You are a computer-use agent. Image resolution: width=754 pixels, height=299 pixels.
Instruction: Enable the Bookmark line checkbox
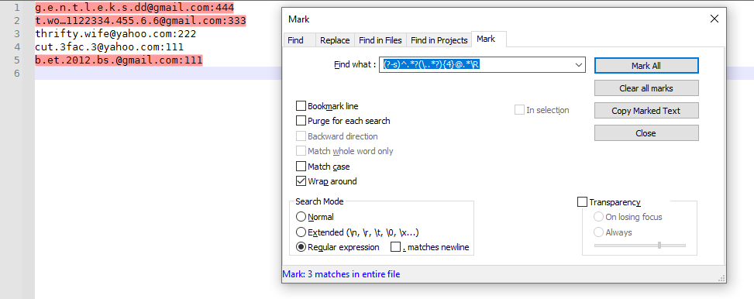click(x=301, y=106)
